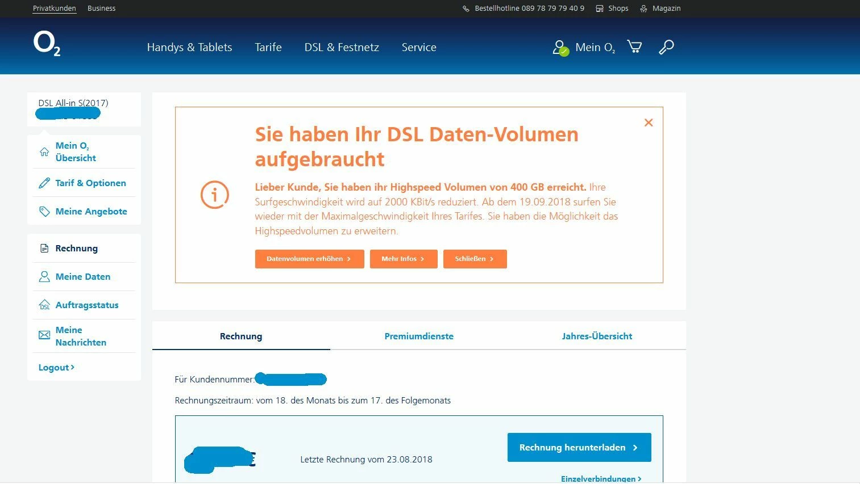The width and height of the screenshot is (860, 484).
Task: Close the DSL data volume notice
Action: point(649,123)
